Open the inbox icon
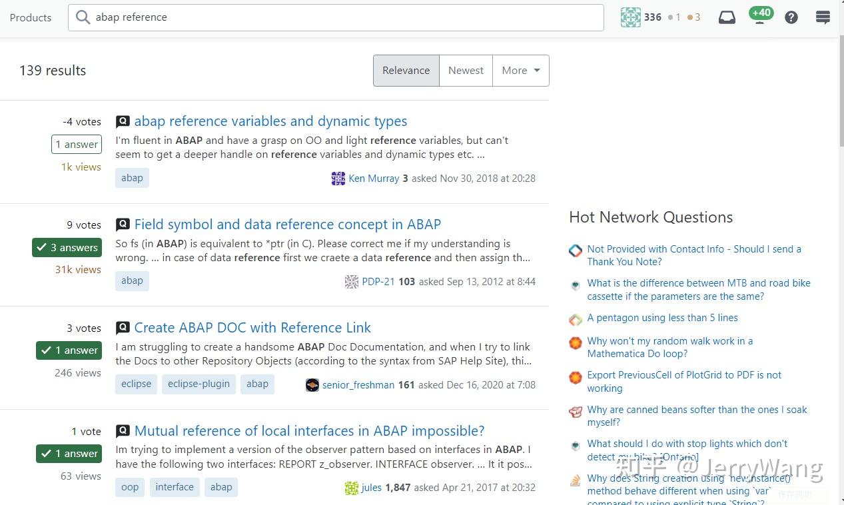 coord(727,18)
